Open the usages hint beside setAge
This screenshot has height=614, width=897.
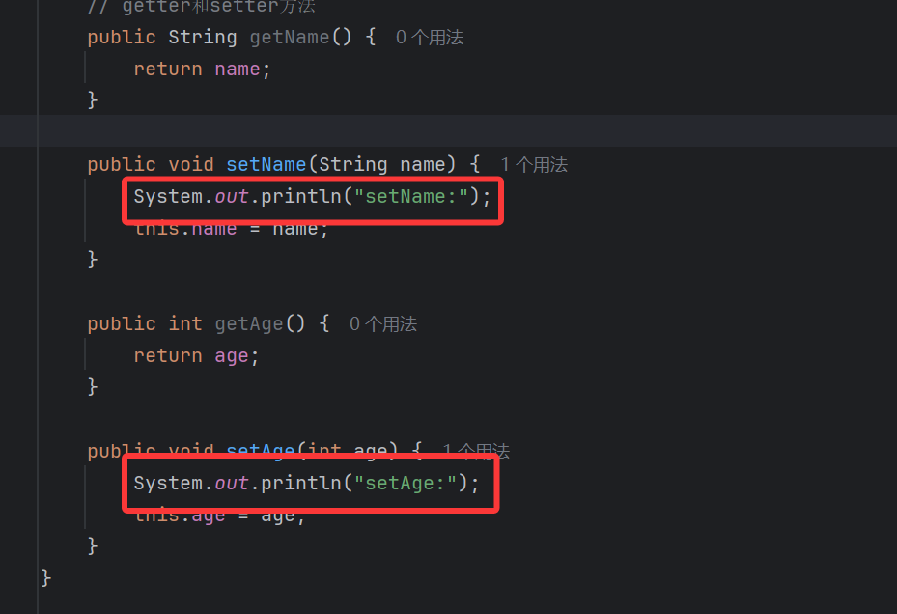(476, 451)
